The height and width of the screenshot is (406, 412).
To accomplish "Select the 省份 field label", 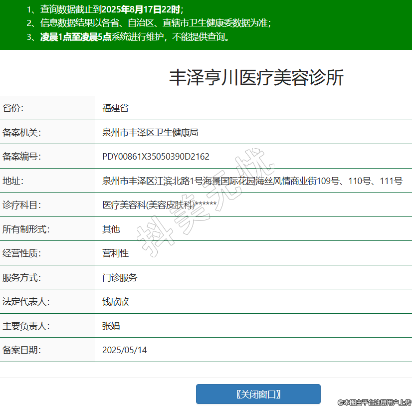I will pyautogui.click(x=13, y=108).
